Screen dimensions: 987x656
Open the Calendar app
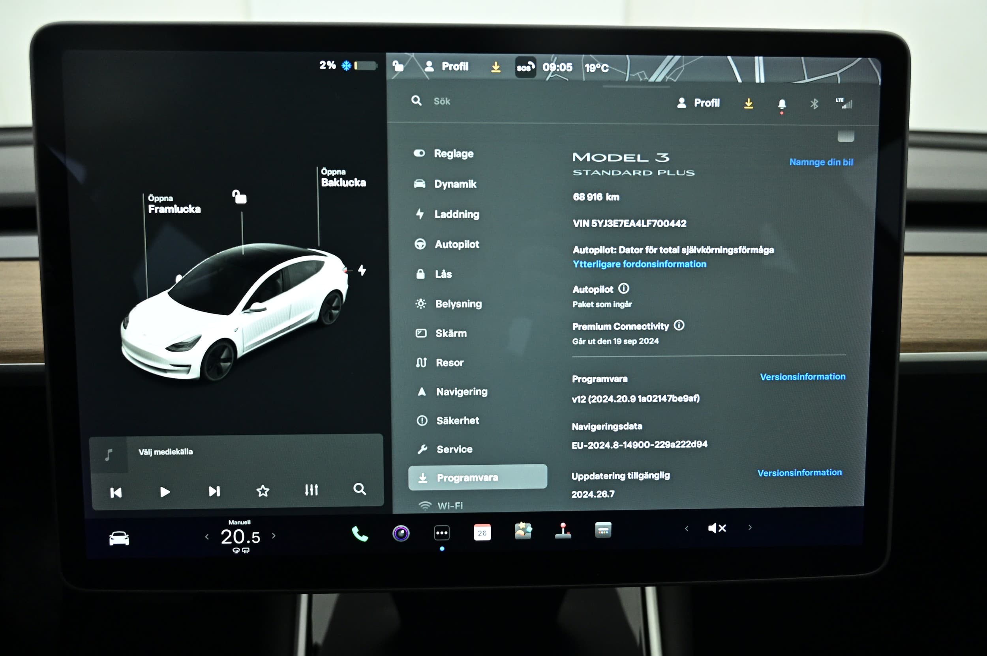click(482, 533)
